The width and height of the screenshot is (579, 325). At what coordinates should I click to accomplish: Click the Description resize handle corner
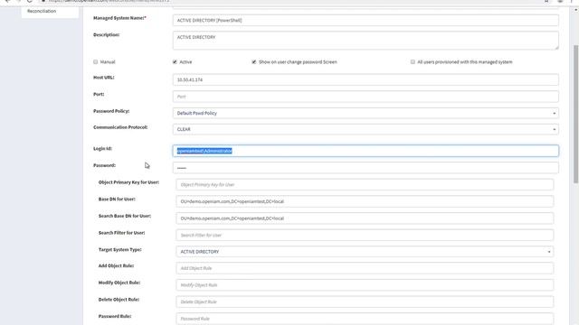click(556, 47)
